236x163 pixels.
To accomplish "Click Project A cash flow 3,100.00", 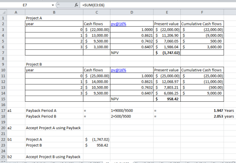I will click(x=97, y=47).
